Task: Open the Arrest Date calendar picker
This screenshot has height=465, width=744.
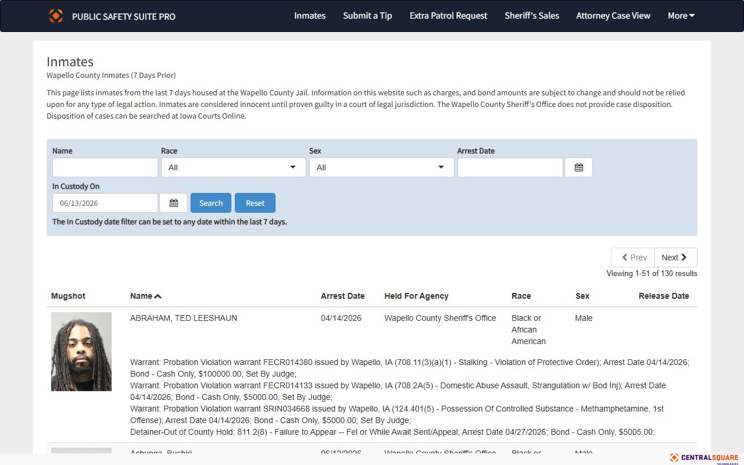Action: click(578, 167)
